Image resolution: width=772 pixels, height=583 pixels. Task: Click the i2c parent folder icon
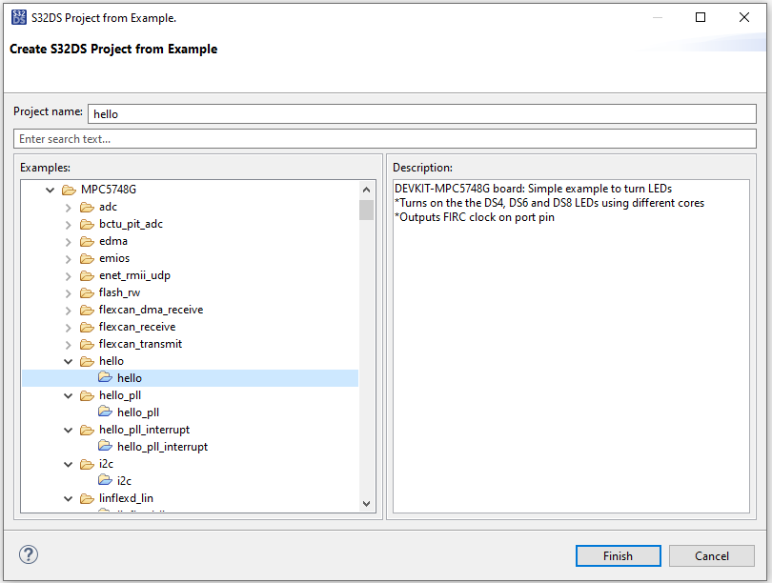point(87,465)
